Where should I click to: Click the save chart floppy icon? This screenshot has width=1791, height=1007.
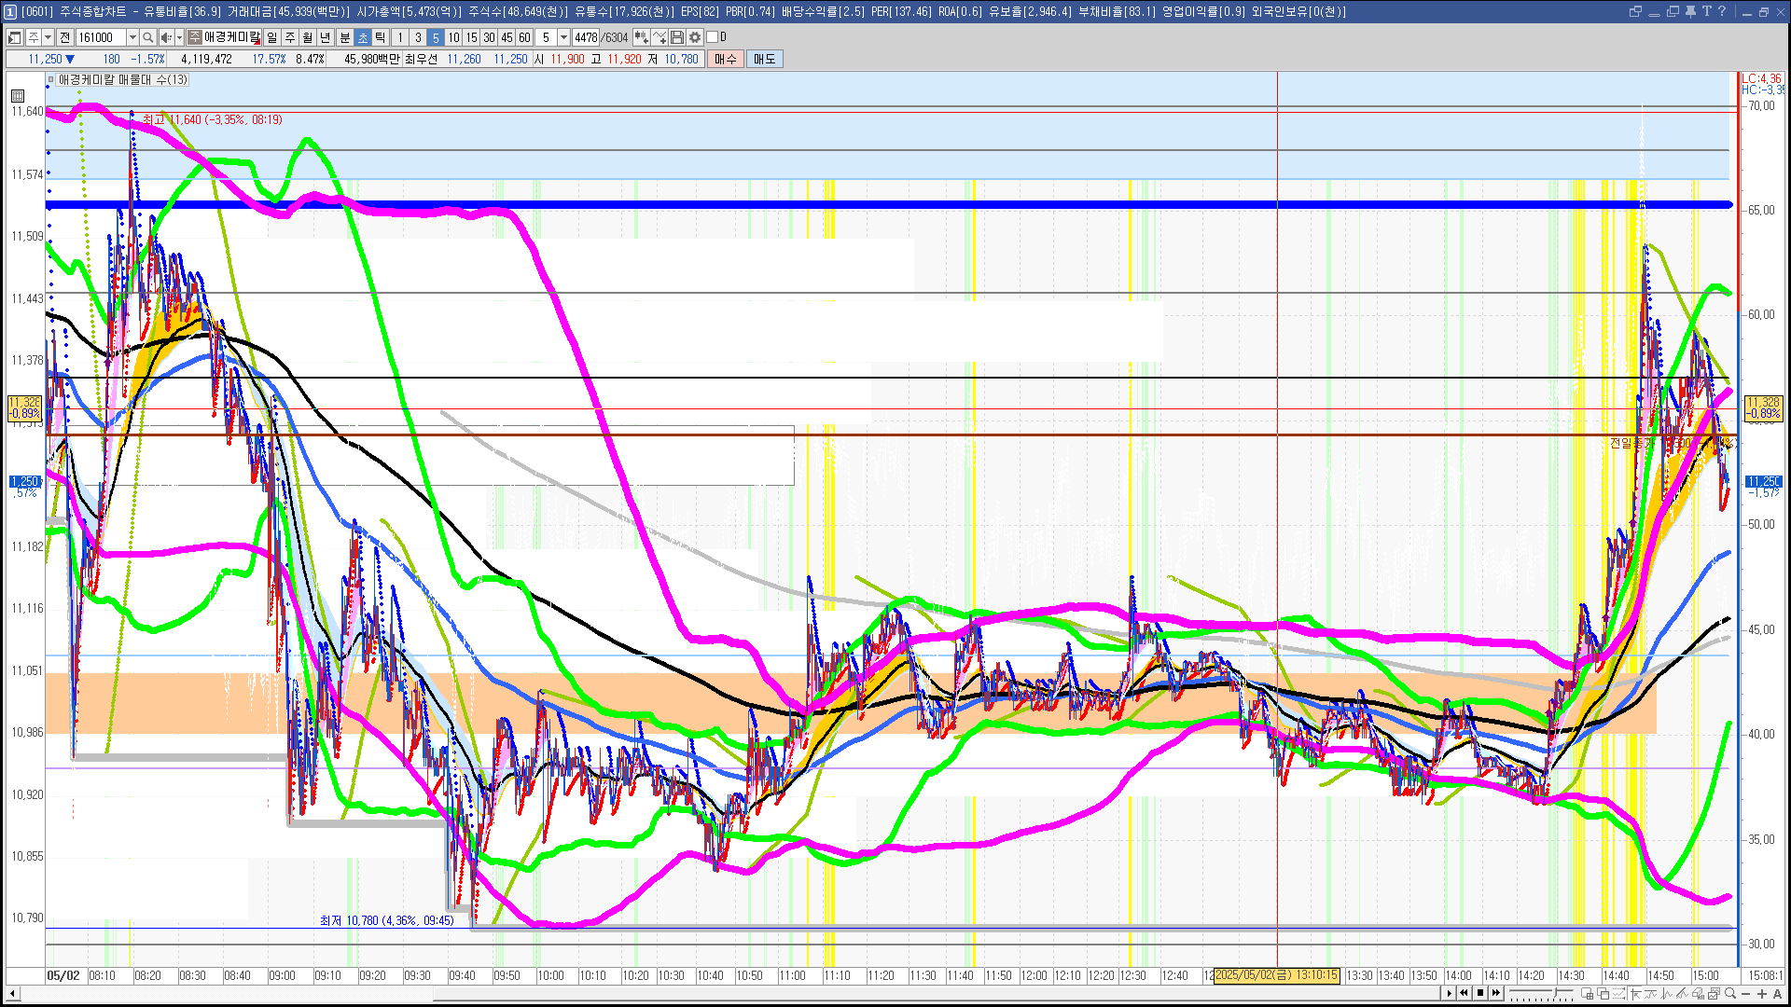click(677, 37)
